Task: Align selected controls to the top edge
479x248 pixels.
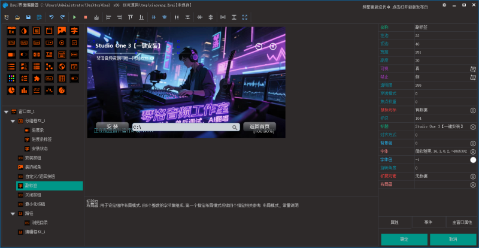Action: pos(131,17)
